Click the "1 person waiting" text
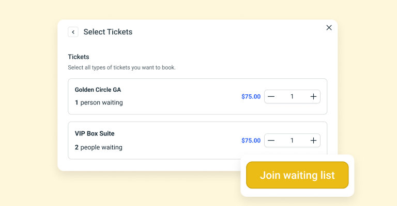Image resolution: width=397 pixels, height=206 pixels. [99, 102]
